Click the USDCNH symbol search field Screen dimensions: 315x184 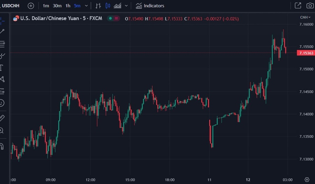10,6
